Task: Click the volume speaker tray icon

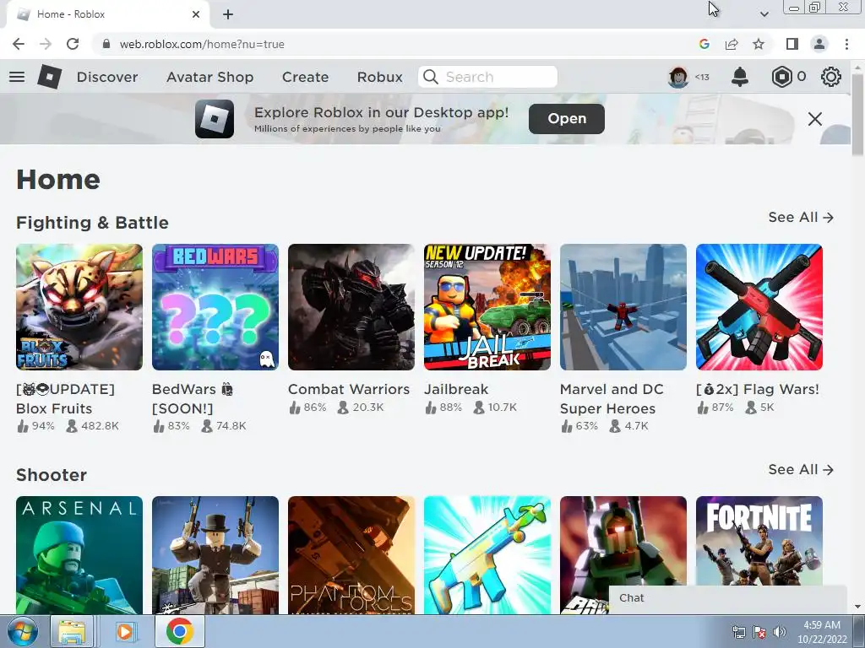Action: click(x=780, y=632)
